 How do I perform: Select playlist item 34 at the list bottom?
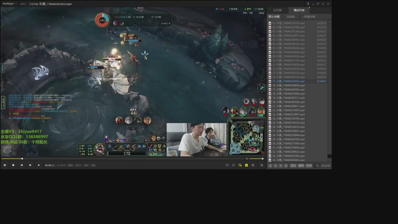point(298,160)
